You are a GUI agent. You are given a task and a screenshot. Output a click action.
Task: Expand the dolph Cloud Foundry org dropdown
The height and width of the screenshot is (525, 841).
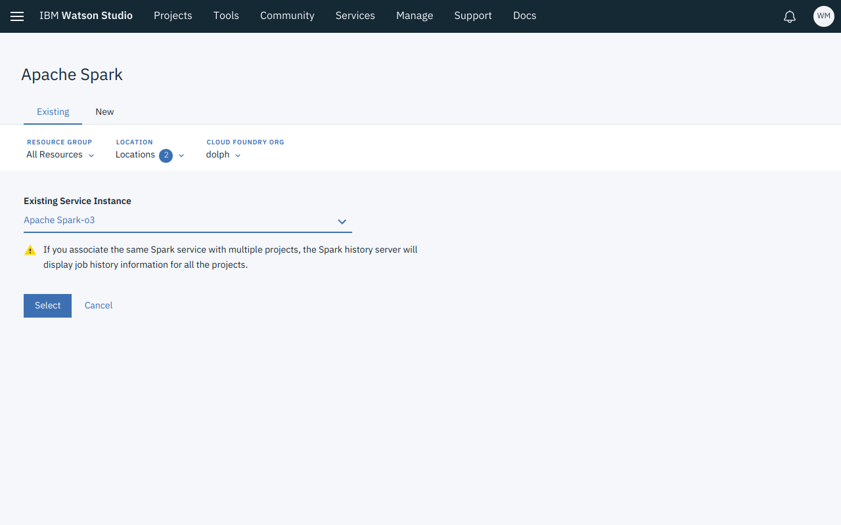click(223, 155)
